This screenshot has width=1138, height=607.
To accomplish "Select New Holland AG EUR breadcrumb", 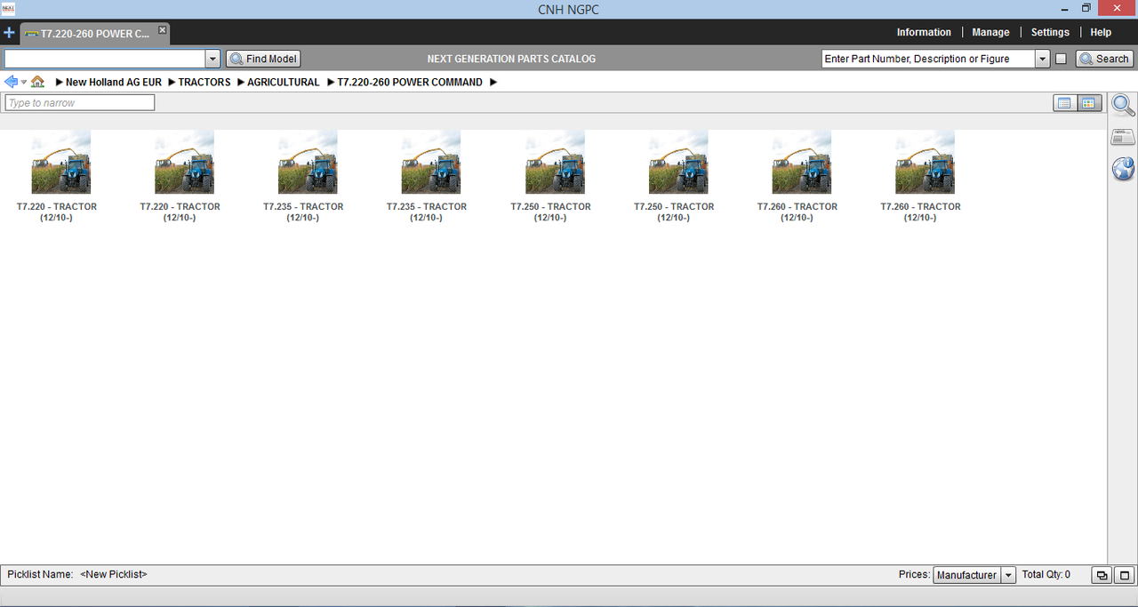I will 114,82.
